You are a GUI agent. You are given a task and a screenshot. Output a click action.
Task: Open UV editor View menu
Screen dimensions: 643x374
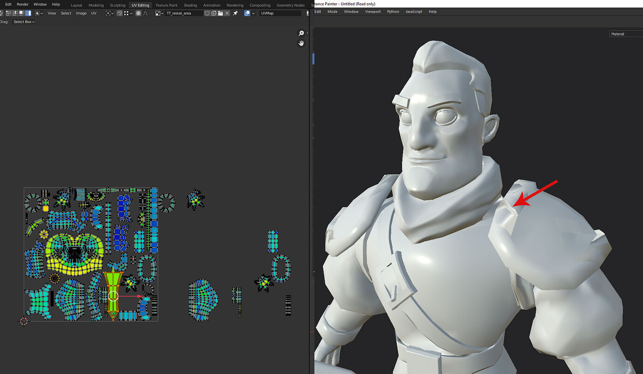[x=52, y=13]
